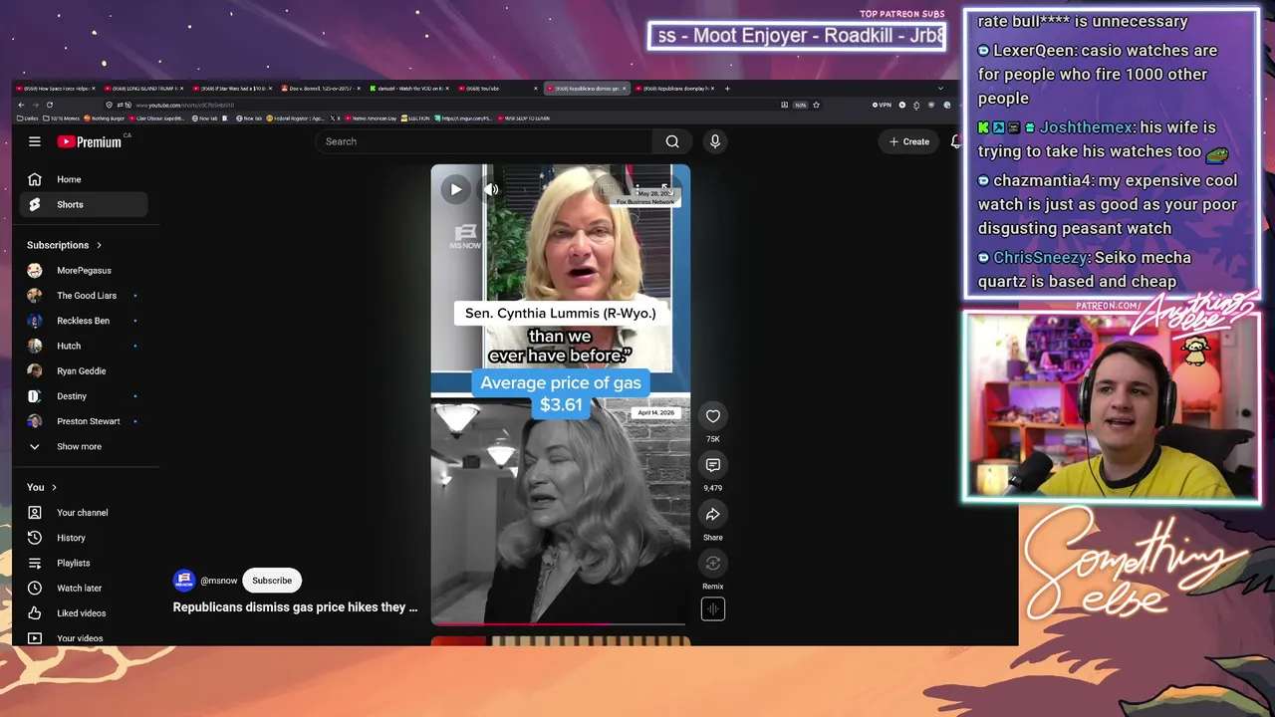The width and height of the screenshot is (1275, 717).
Task: Open the Preston Stewart channel
Action: (x=84, y=421)
